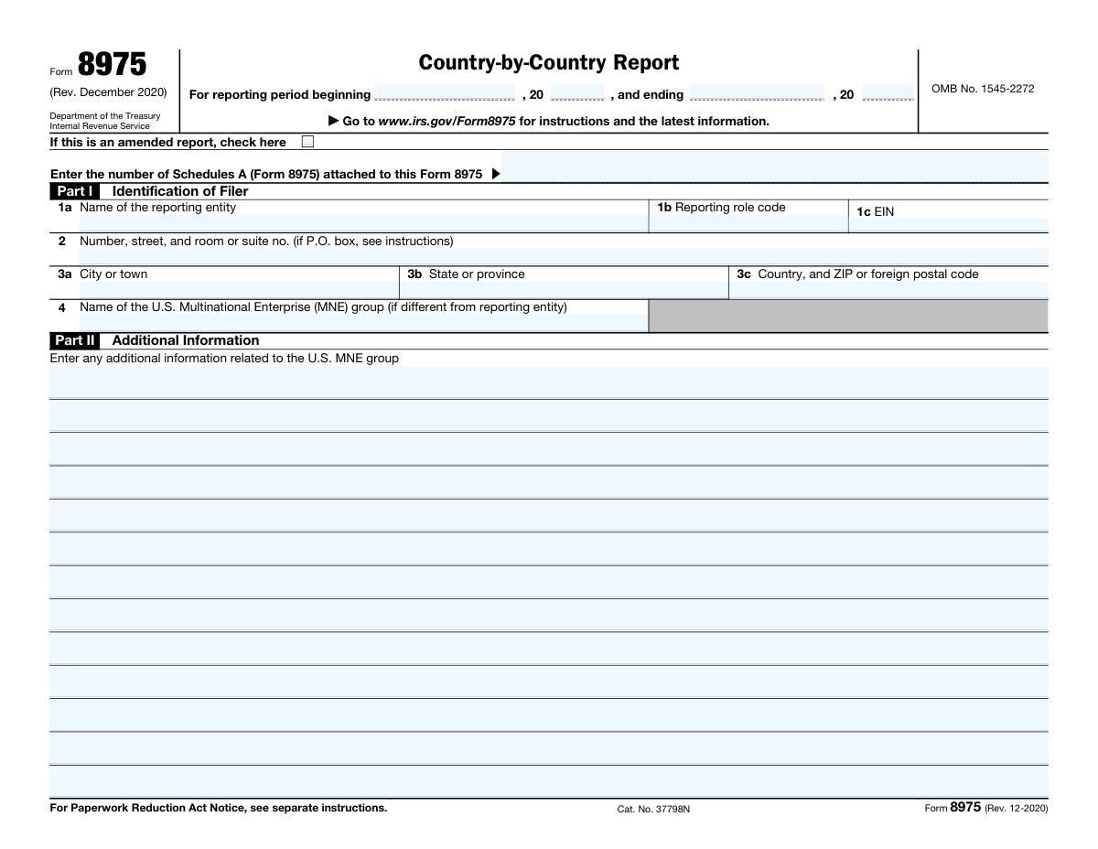This screenshot has width=1098, height=849.
Task: Click the 1b Reporting role code field
Action: tap(748, 224)
